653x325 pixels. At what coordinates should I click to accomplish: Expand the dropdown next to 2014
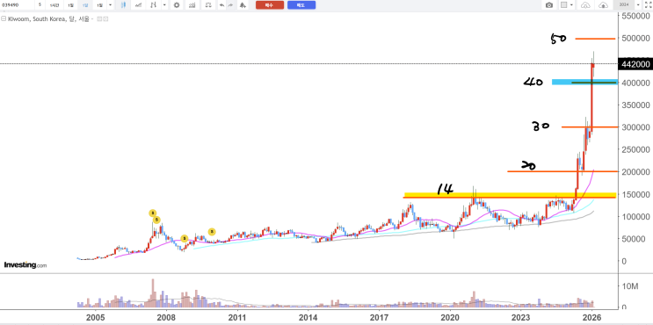click(x=638, y=5)
